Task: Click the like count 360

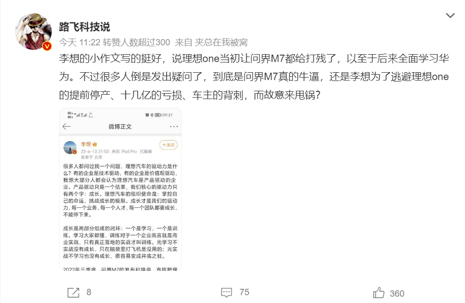Action: (397, 294)
